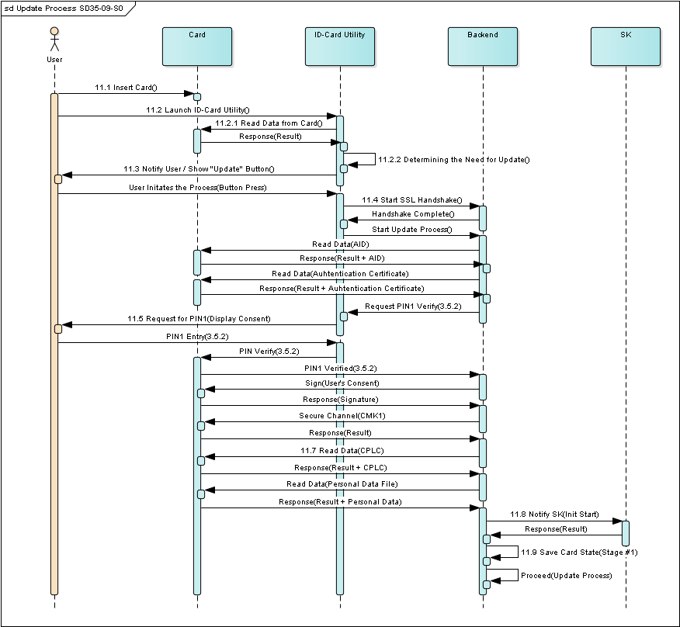Image resolution: width=680 pixels, height=627 pixels.
Task: Click the 'Read Data(AID)' message label
Action: 341,244
